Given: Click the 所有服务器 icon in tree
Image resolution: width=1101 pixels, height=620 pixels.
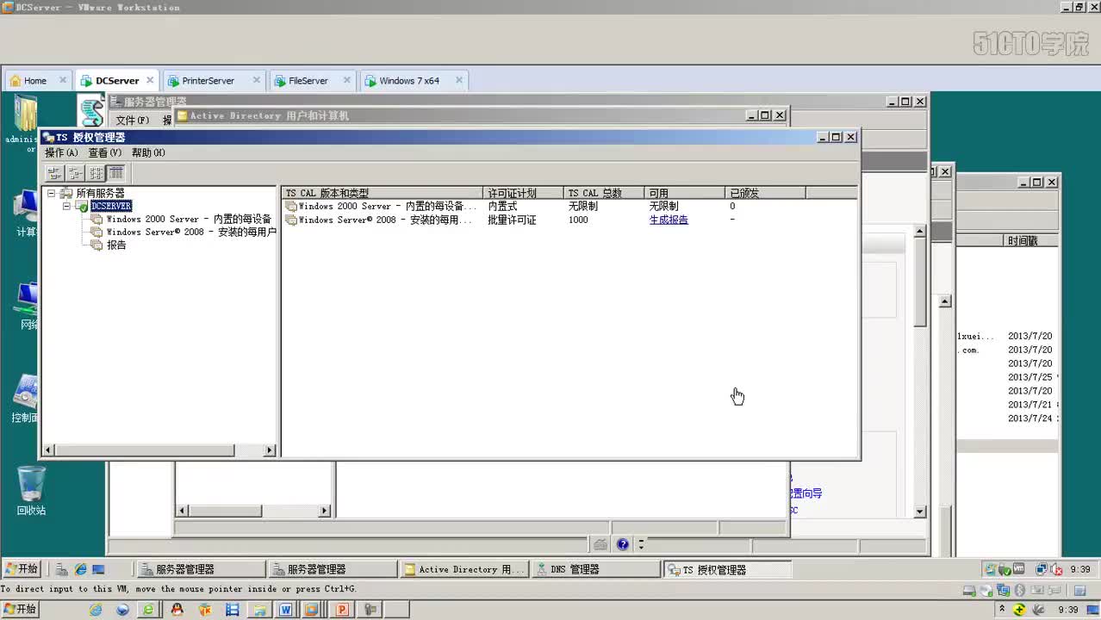Looking at the screenshot, I should pyautogui.click(x=66, y=193).
